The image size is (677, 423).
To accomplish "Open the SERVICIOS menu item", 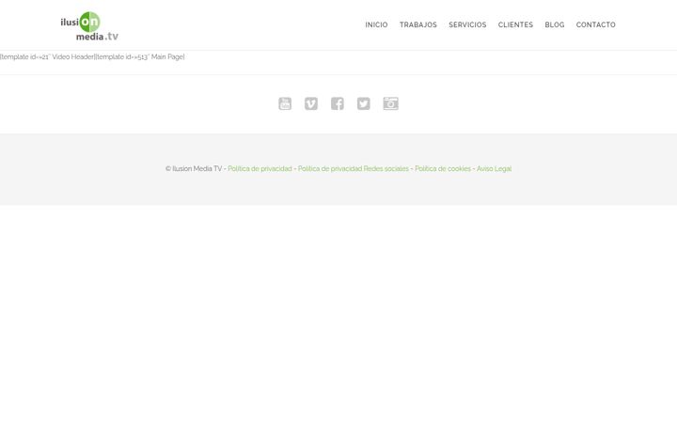I will tap(467, 25).
